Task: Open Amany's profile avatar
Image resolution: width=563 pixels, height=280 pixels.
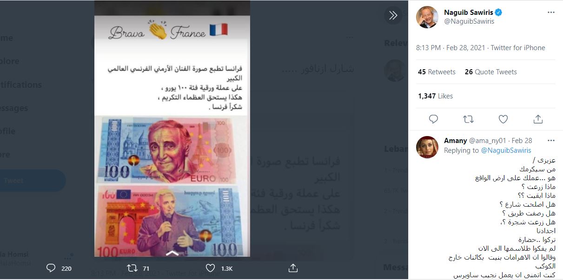Action: coord(427,147)
